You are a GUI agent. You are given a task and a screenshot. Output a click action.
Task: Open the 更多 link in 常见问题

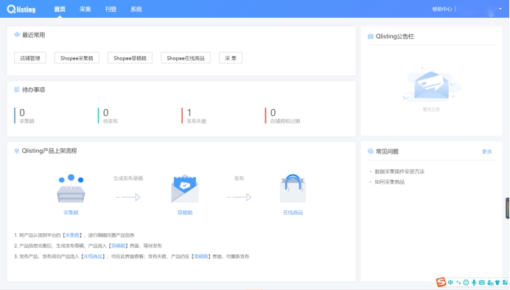tap(487, 151)
